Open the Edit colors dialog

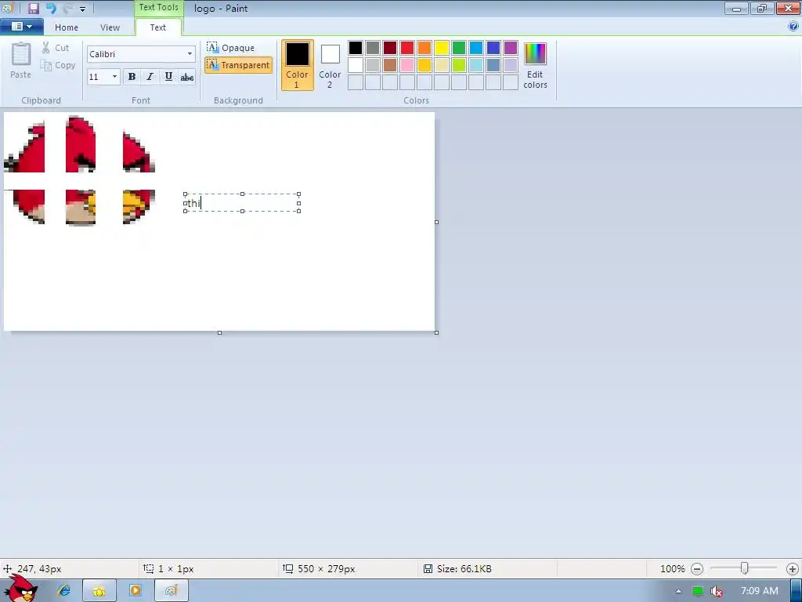[x=535, y=65]
